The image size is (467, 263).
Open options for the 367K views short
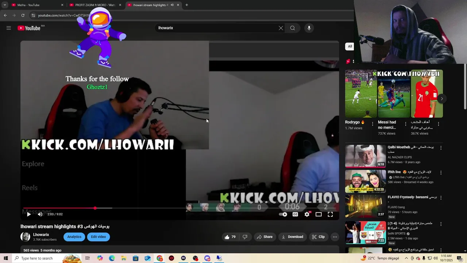click(438, 124)
